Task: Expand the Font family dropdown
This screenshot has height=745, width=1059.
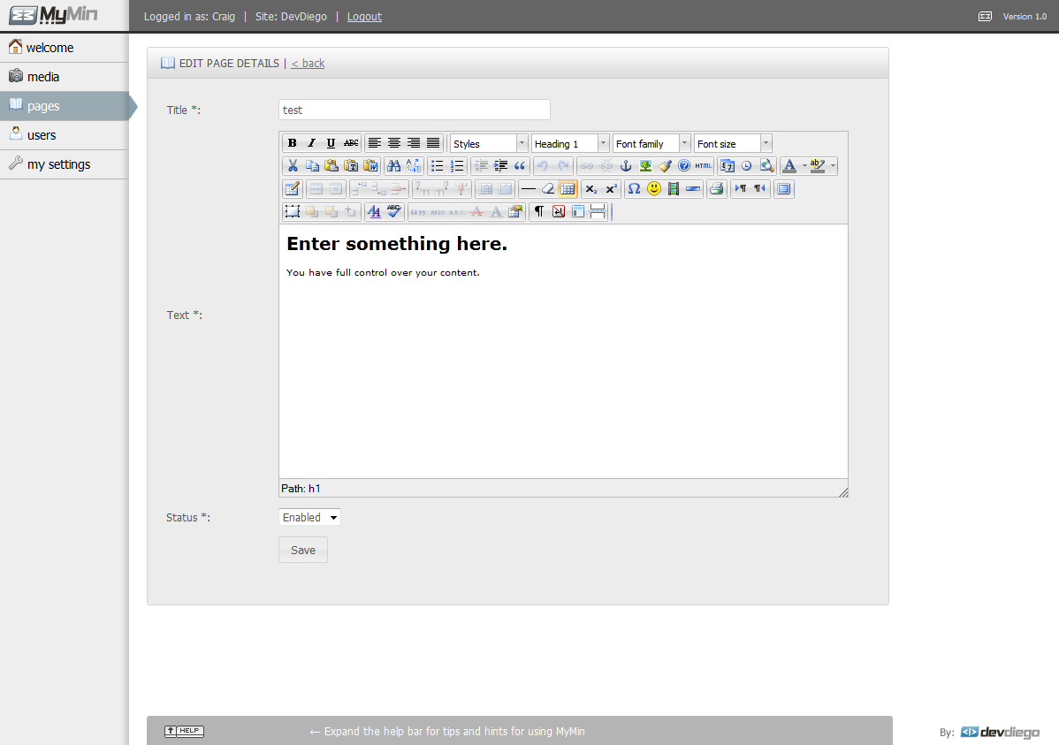Action: pyautogui.click(x=651, y=143)
